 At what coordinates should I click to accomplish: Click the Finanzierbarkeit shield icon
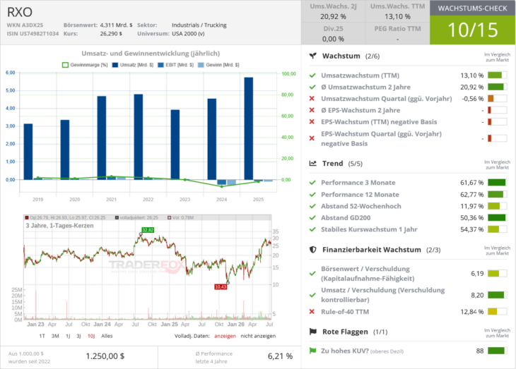313,250
